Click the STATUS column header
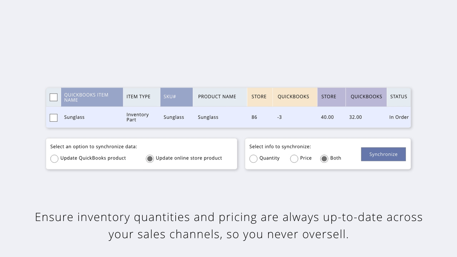457x257 pixels. (x=398, y=97)
